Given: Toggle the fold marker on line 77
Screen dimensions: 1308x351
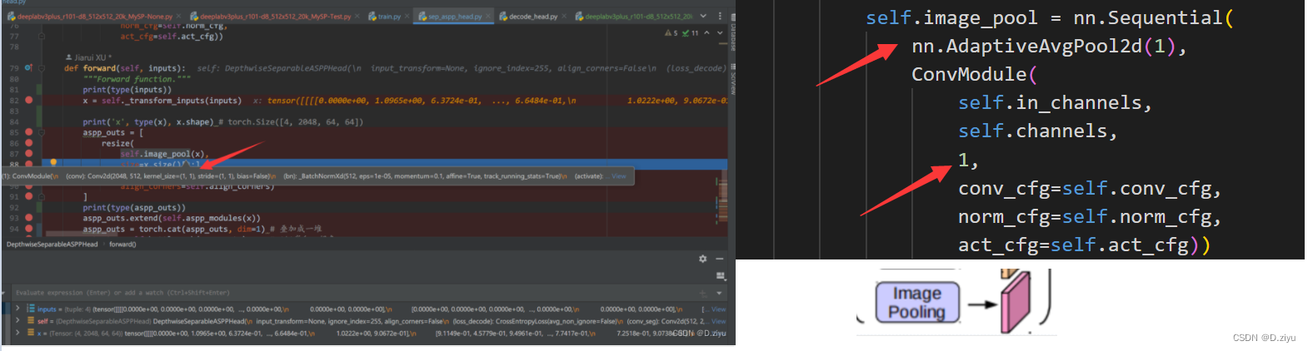Looking at the screenshot, I should (x=42, y=37).
